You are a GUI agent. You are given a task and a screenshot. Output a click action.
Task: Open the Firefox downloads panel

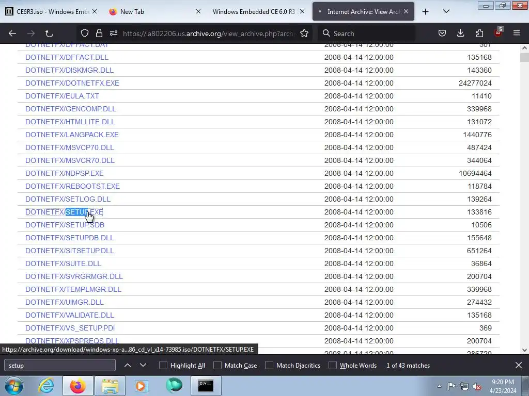point(460,33)
